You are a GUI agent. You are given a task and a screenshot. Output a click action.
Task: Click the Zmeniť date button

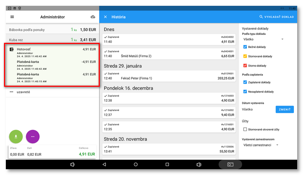click(x=284, y=109)
